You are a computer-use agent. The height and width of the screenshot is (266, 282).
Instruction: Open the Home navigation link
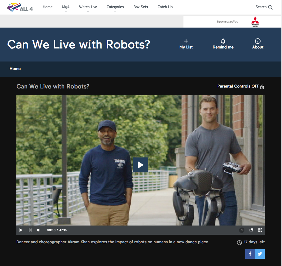(x=48, y=7)
